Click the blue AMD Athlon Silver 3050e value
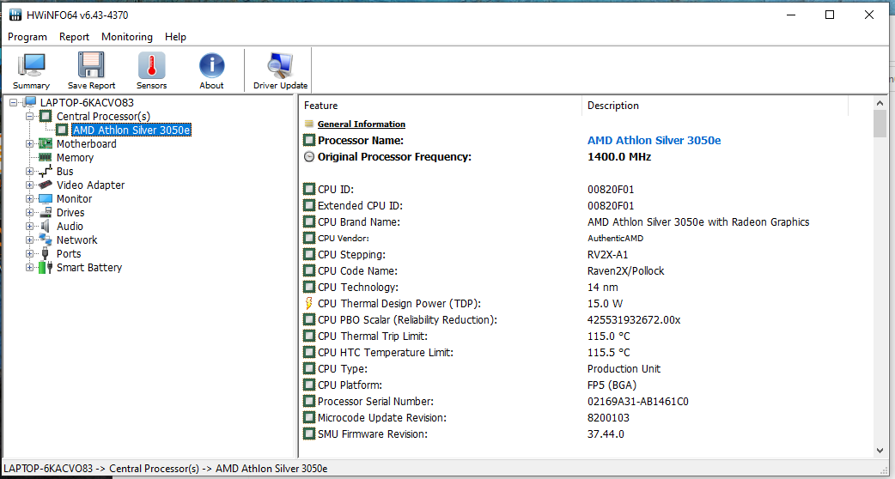Screen dimensions: 895x479 tap(655, 140)
